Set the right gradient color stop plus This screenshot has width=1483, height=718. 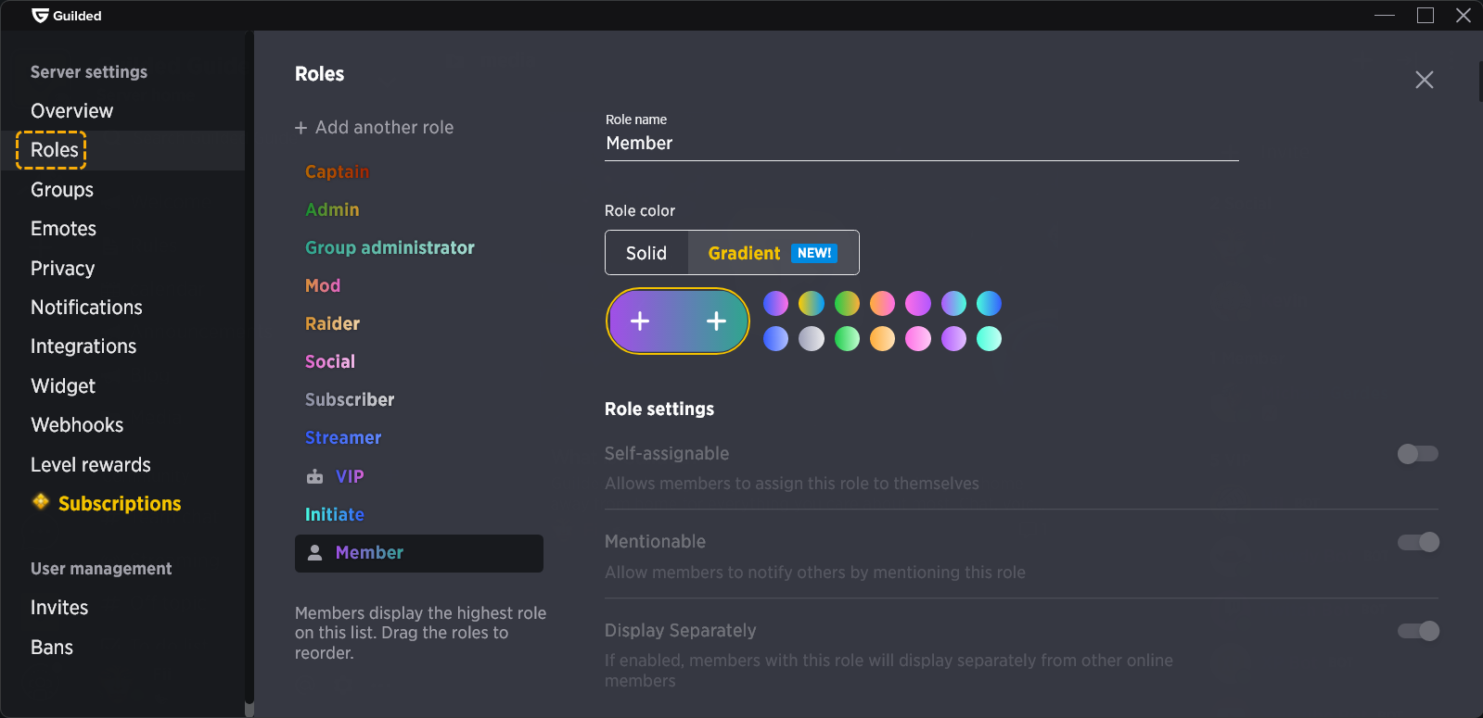point(716,321)
